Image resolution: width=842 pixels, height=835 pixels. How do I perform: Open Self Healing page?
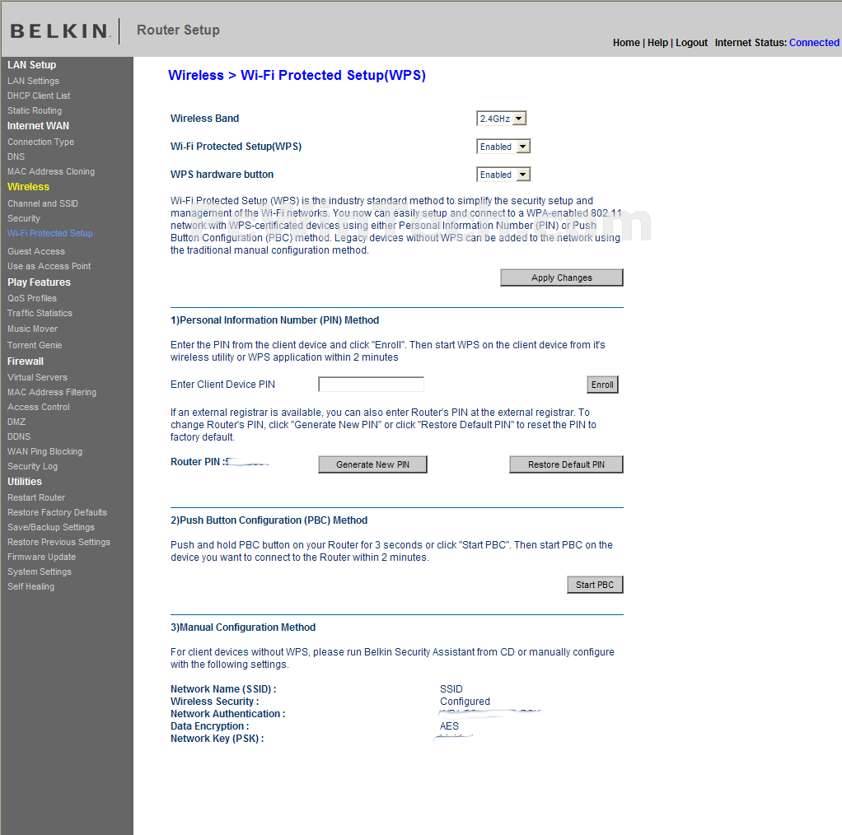point(30,586)
